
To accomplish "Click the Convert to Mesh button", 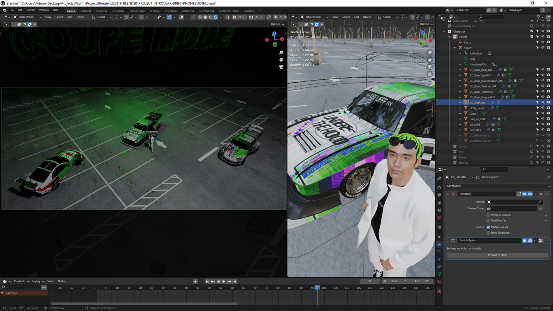I will (497, 255).
